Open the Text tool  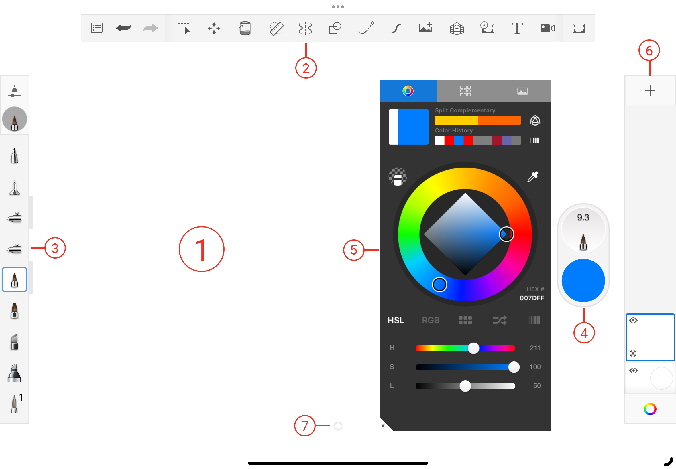tap(517, 29)
